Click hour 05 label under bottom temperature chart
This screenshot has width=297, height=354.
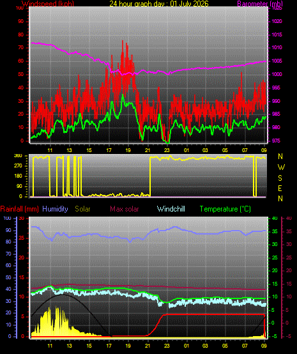coord(225,346)
